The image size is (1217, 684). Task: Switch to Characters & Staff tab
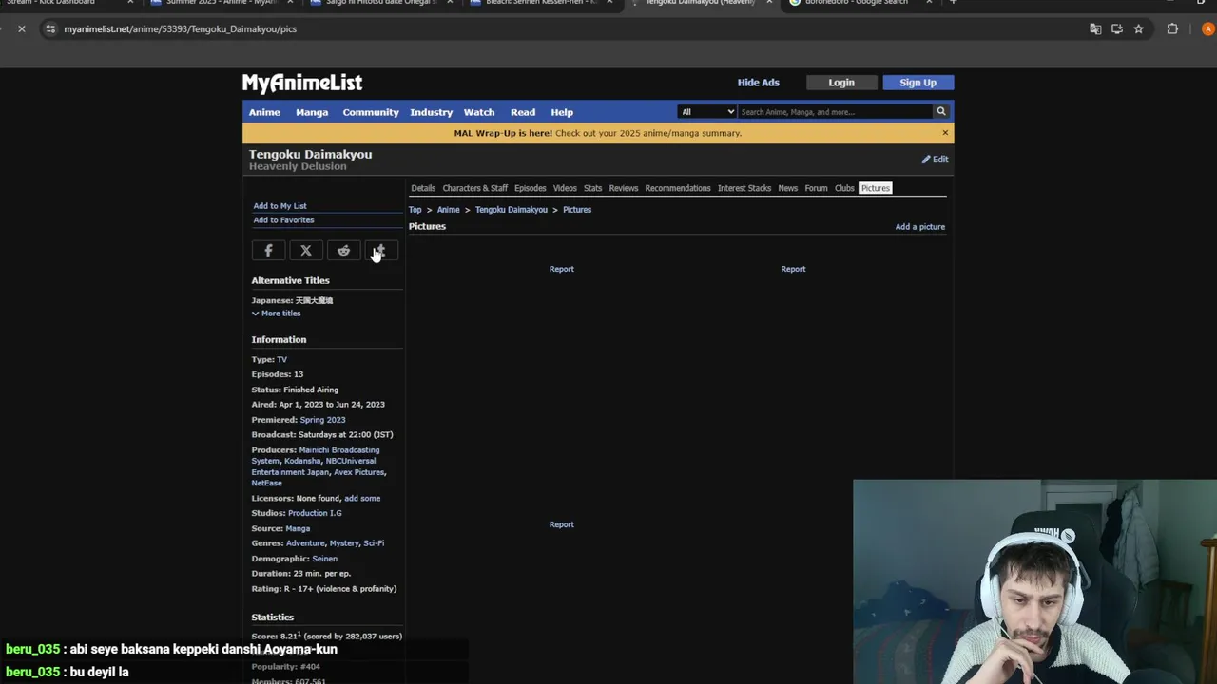click(x=475, y=188)
